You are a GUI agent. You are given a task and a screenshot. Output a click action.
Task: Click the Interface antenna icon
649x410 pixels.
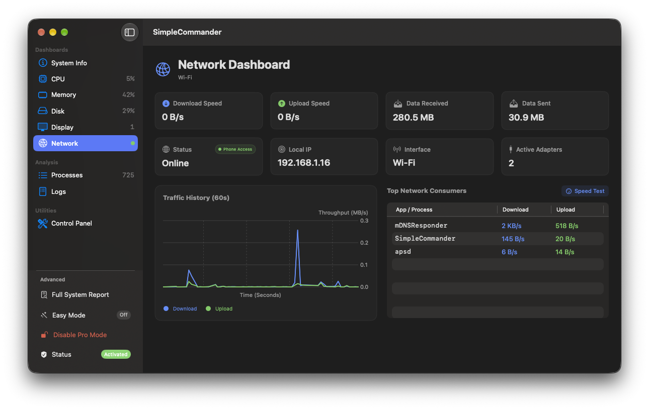pyautogui.click(x=397, y=150)
